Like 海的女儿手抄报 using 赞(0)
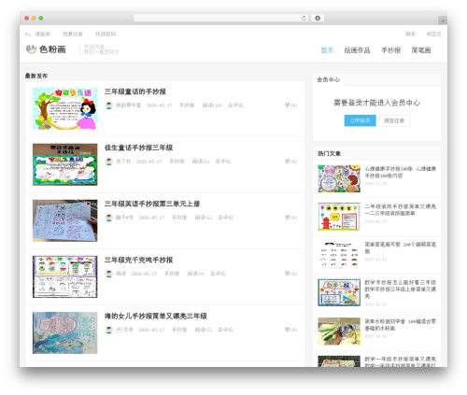 [291, 330]
